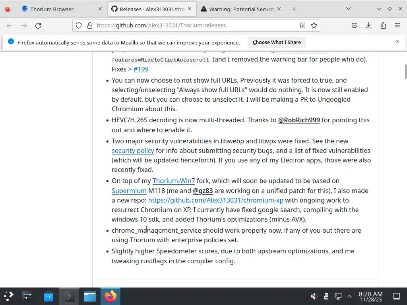
Task: Open the clock showing 8:28 AM
Action: pyautogui.click(x=371, y=296)
